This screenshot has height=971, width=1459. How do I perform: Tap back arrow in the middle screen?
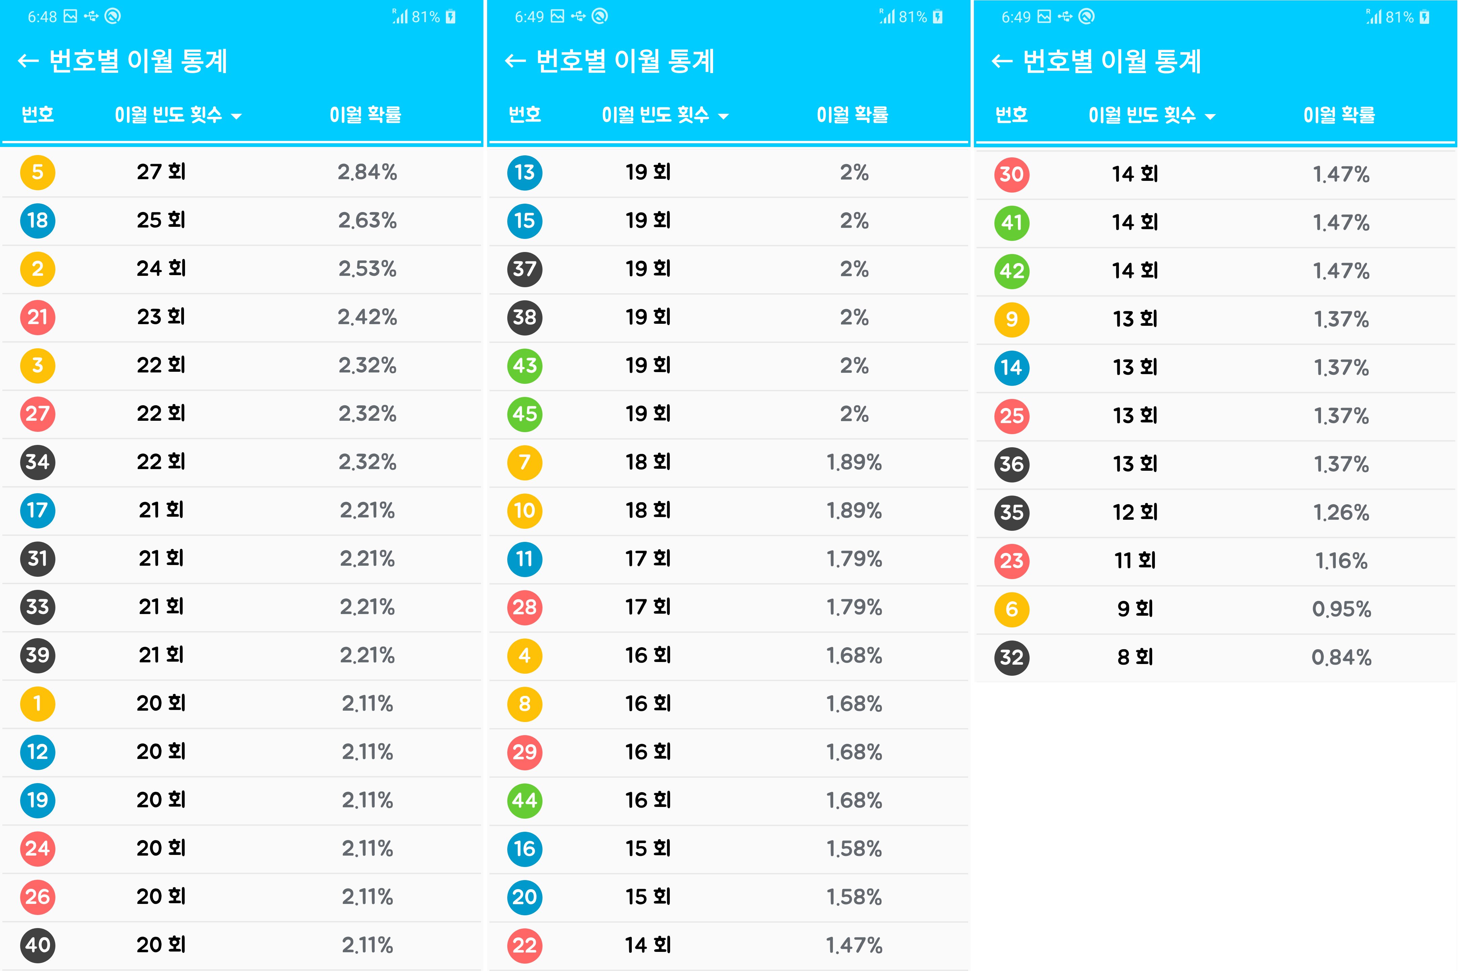[x=515, y=61]
